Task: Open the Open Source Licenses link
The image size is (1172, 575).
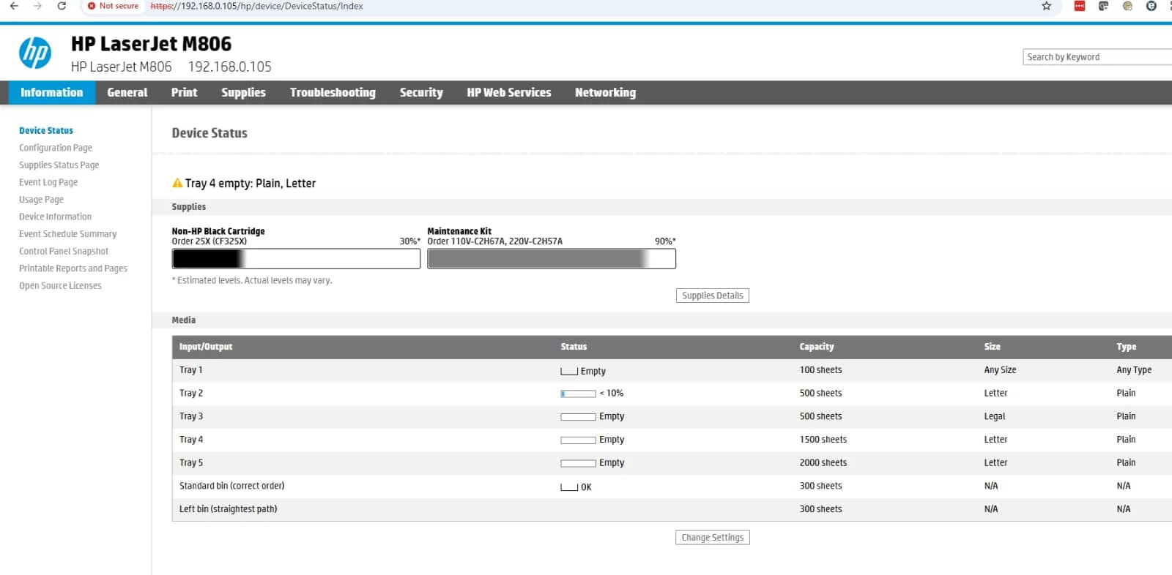Action: coord(61,286)
